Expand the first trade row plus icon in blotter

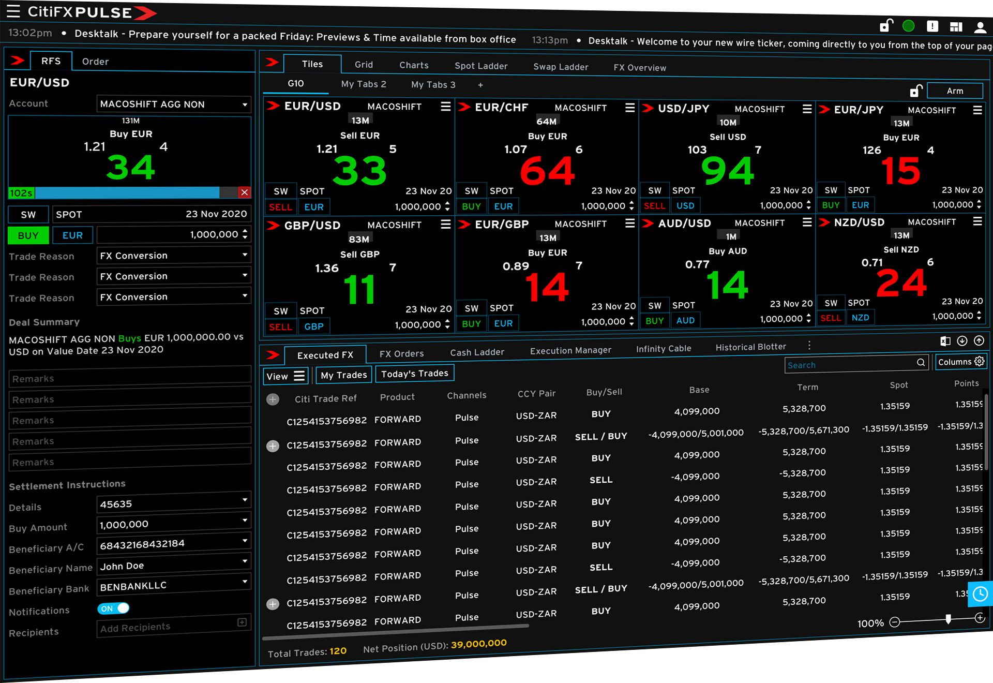click(273, 399)
